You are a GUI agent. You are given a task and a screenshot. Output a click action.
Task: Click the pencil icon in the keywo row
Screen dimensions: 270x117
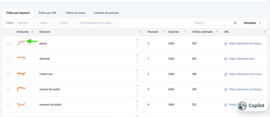click(x=137, y=47)
